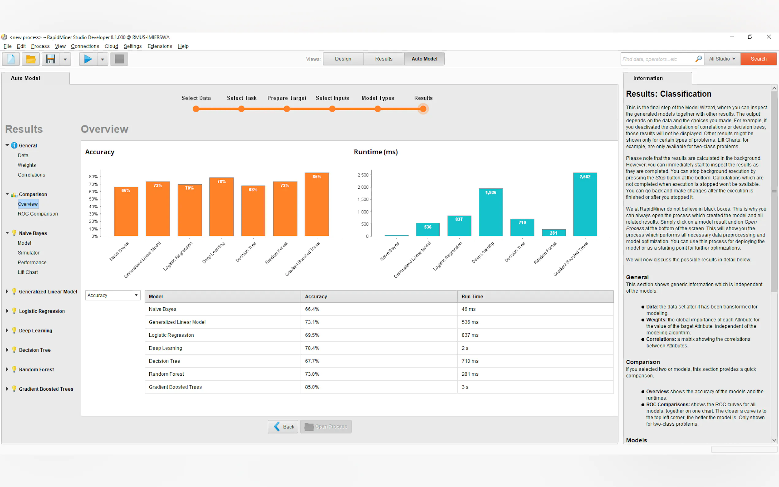
Task: Click the Open Process button
Action: (326, 427)
